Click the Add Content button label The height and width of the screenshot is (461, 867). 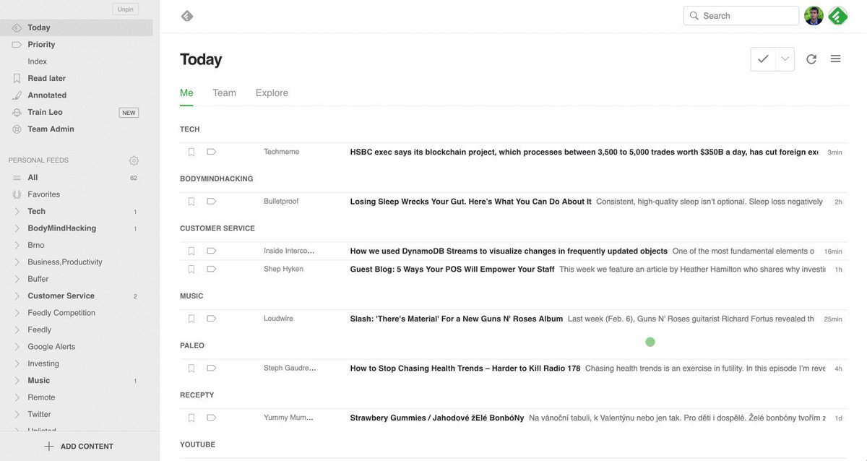click(87, 447)
